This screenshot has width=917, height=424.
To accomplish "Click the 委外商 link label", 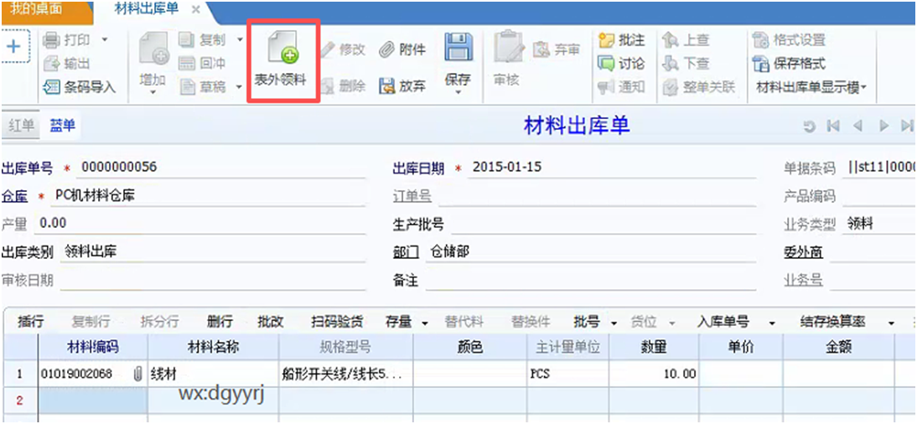I will [803, 252].
